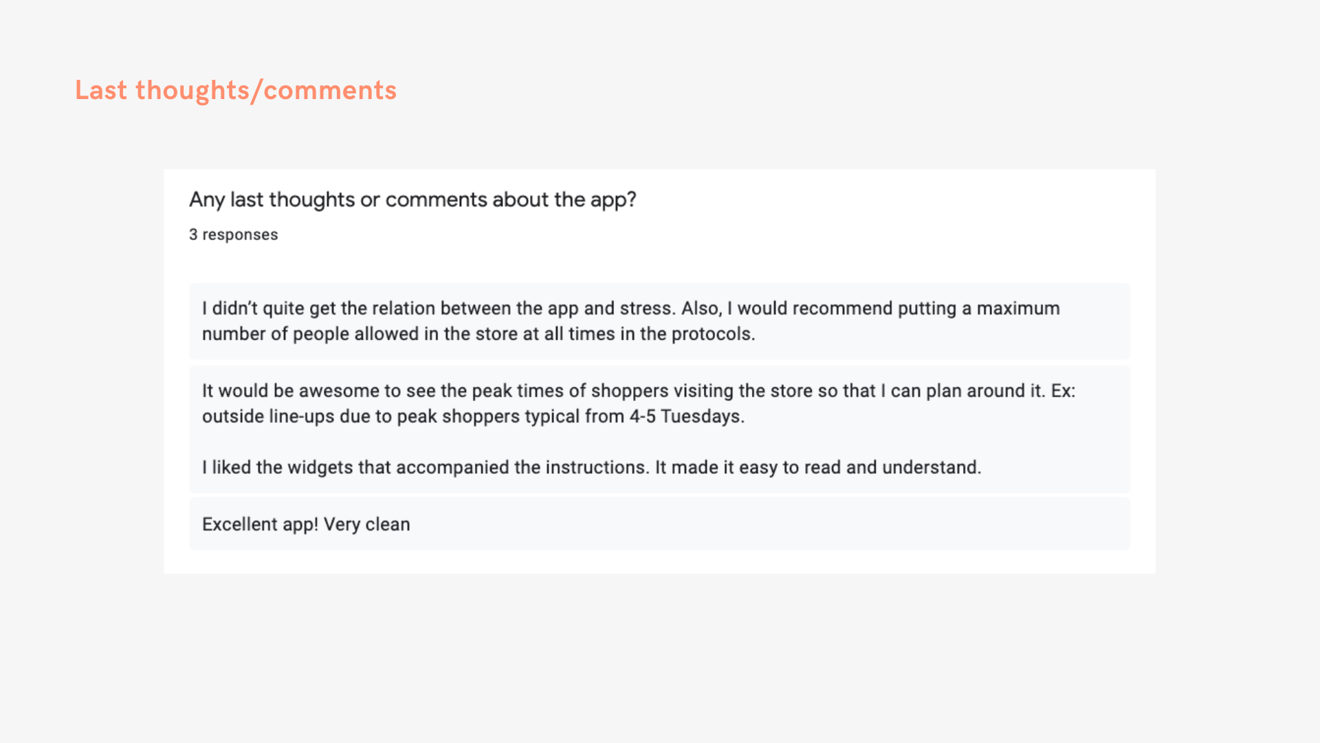This screenshot has height=743, width=1320.
Task: Click the words "Very clean"
Action: 366,524
